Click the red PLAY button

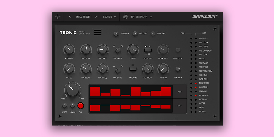81,106
